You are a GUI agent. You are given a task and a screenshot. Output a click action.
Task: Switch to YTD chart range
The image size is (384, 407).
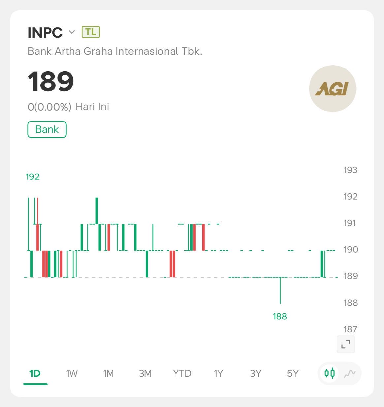(182, 373)
